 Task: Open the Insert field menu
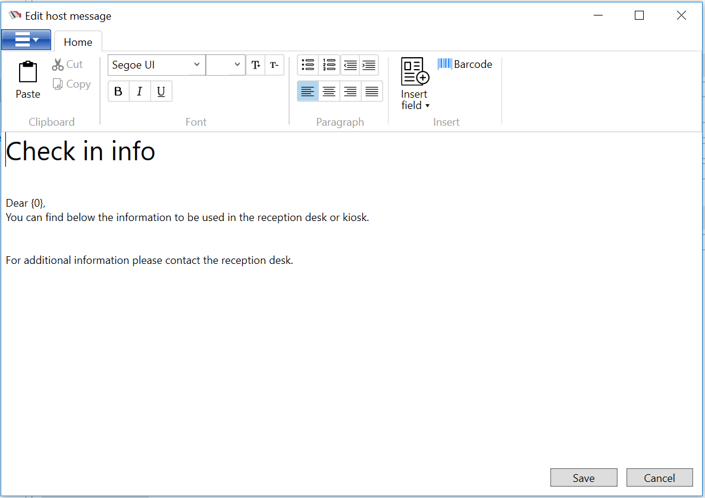[415, 84]
